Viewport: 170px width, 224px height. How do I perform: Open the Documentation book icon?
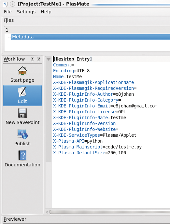[x=22, y=155]
